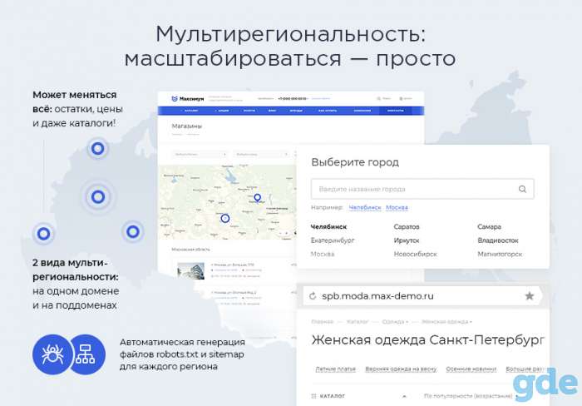Click the reload icon beside spb.moda.max-demo.ru
Screen dimensions: 582x406
(313, 296)
